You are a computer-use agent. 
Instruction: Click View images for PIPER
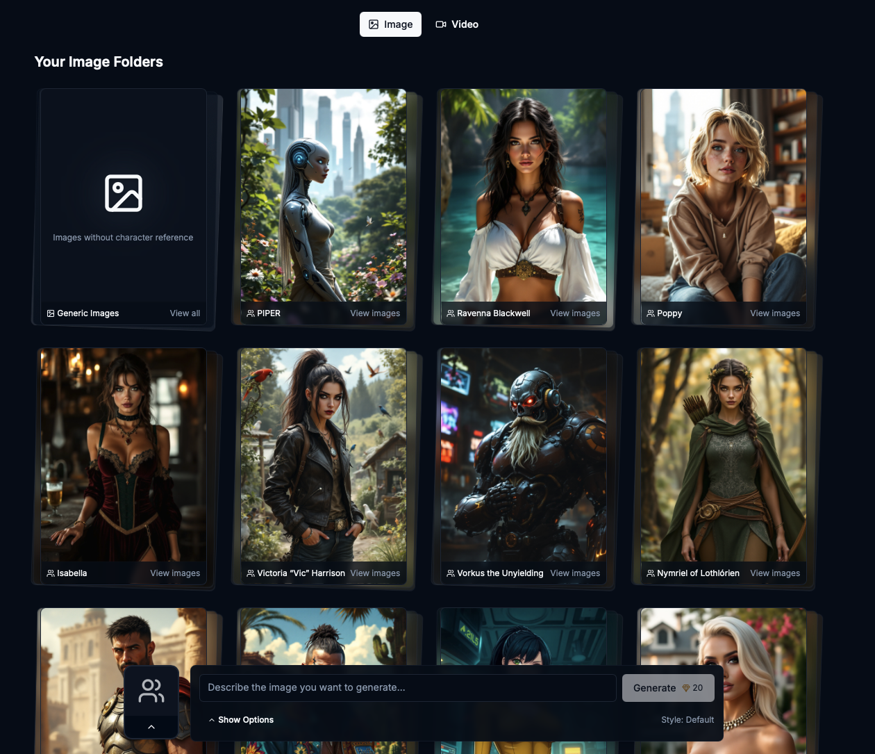point(375,313)
